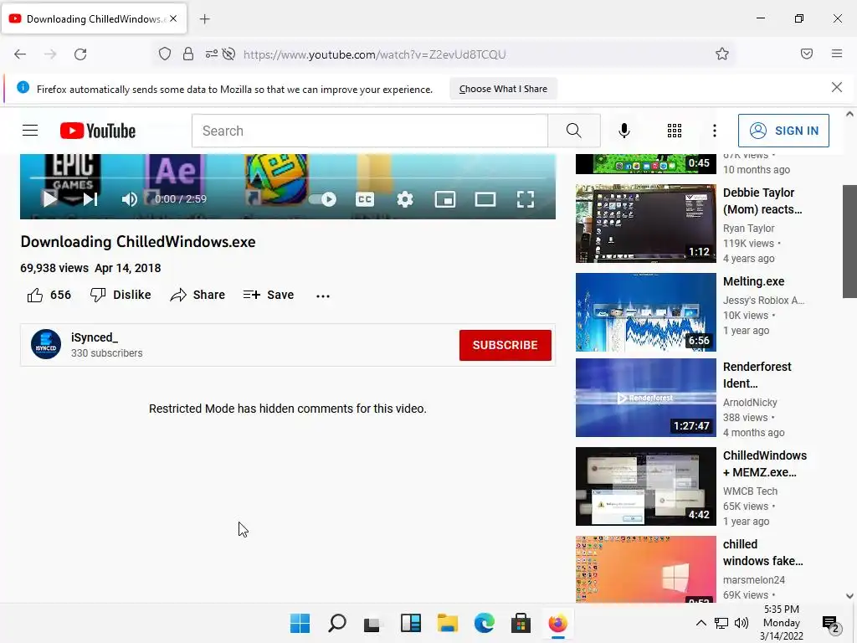Click the autoplay blocked icon
Viewport: 857px width, 643px height.
[229, 54]
